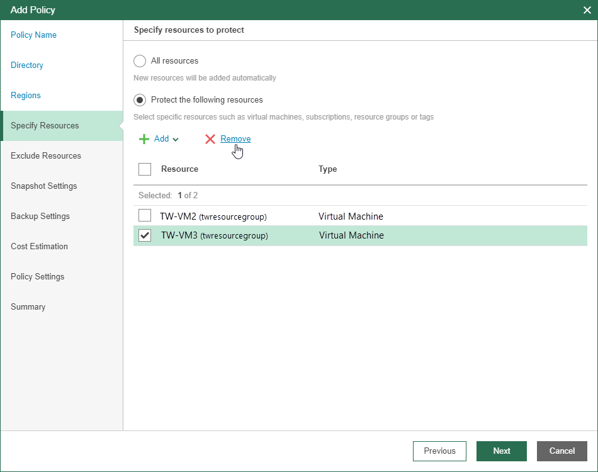
Task: Click the red X Remove icon
Action: [210, 139]
